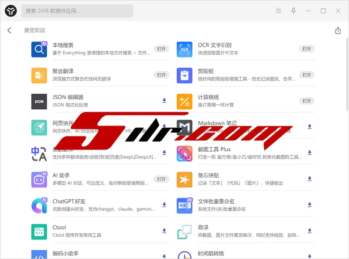
Task: Select the 悬浮 plugin icon
Action: click(x=184, y=232)
